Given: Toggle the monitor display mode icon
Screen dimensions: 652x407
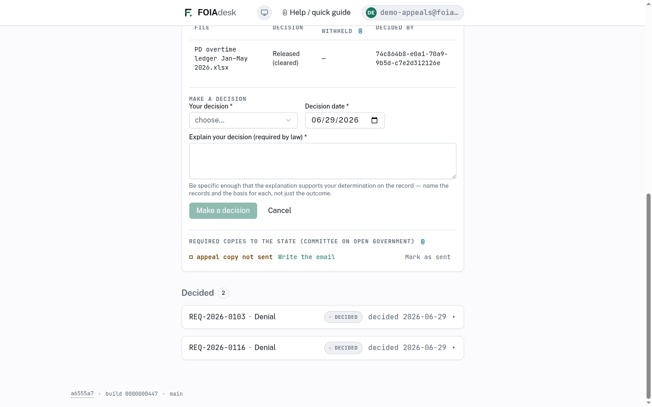Looking at the screenshot, I should (x=264, y=13).
